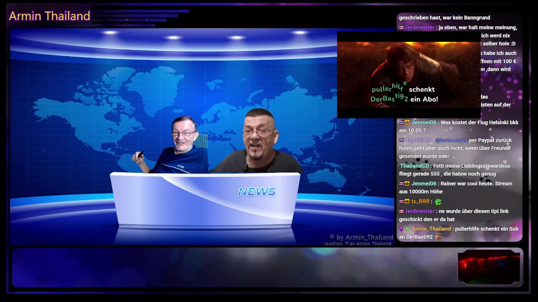Click the 'Armin Thailand' stream title

point(50,16)
